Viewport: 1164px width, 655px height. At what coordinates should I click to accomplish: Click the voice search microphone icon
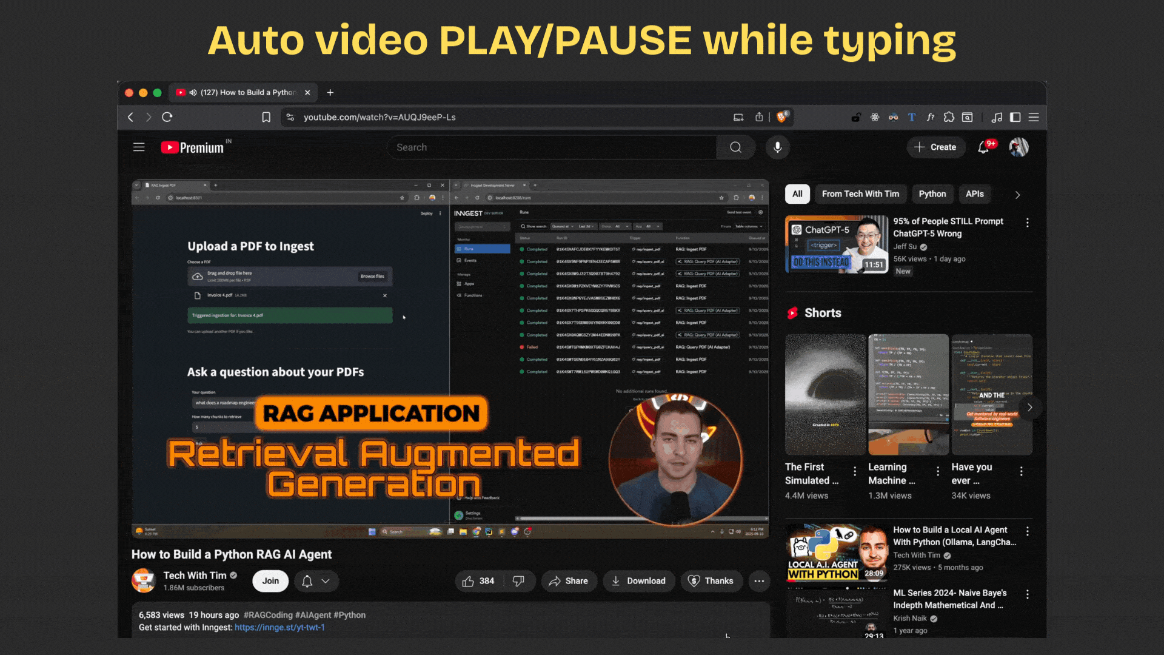[777, 147]
